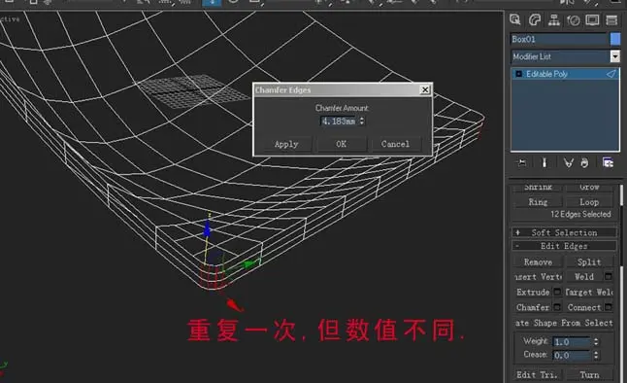Click the Make Unique icon
627x383 pixels.
pos(568,162)
